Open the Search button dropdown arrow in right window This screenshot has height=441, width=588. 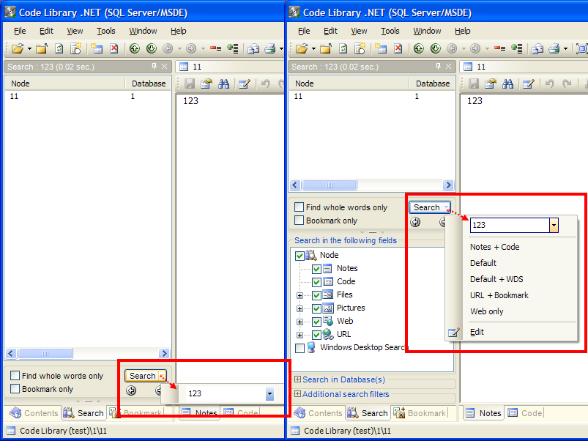click(x=446, y=207)
